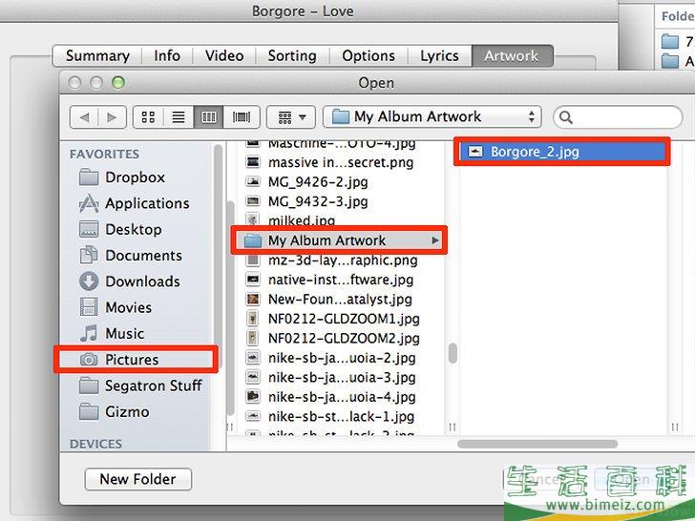Image resolution: width=695 pixels, height=521 pixels.
Task: Select Desktop in the sidebar
Action: (x=136, y=229)
